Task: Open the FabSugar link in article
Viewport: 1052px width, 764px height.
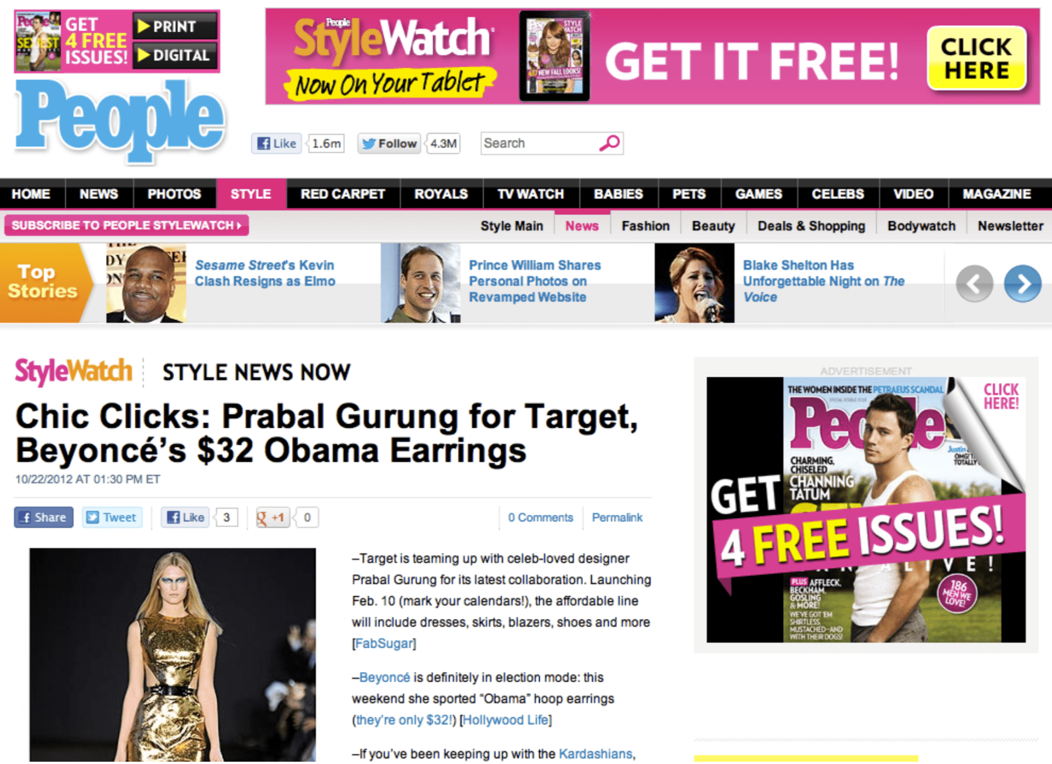Action: tap(384, 643)
